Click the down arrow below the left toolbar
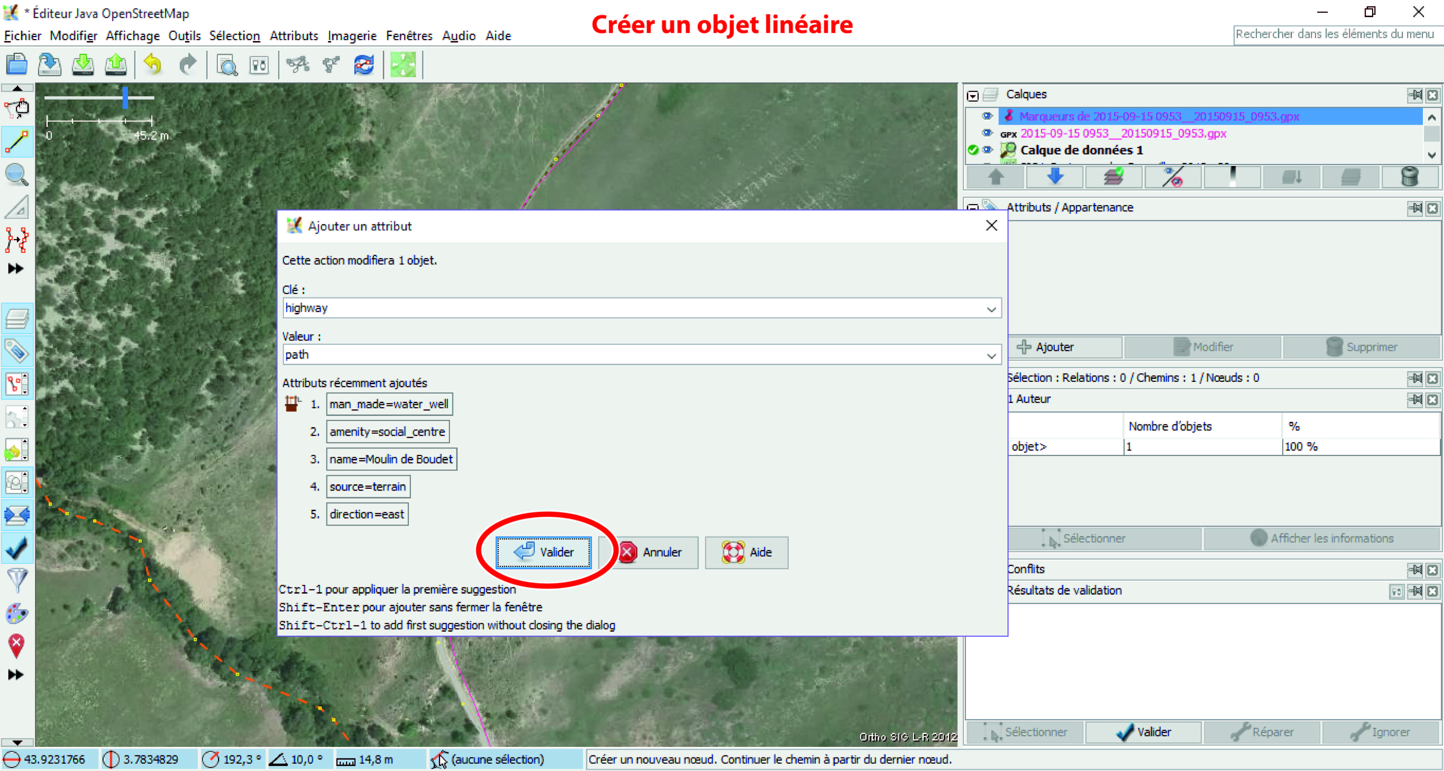 17,742
